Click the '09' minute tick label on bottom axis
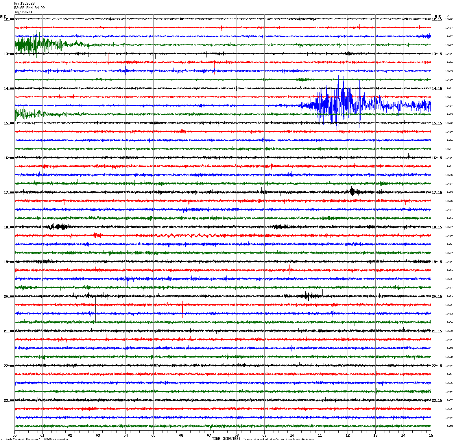The width and height of the screenshot is (454, 443). pyautogui.click(x=264, y=435)
